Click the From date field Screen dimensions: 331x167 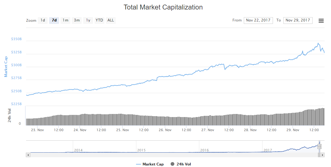(258, 21)
